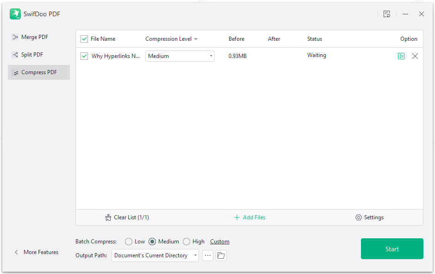Uncheck the Why Hyperlinks file checkbox

(84, 56)
